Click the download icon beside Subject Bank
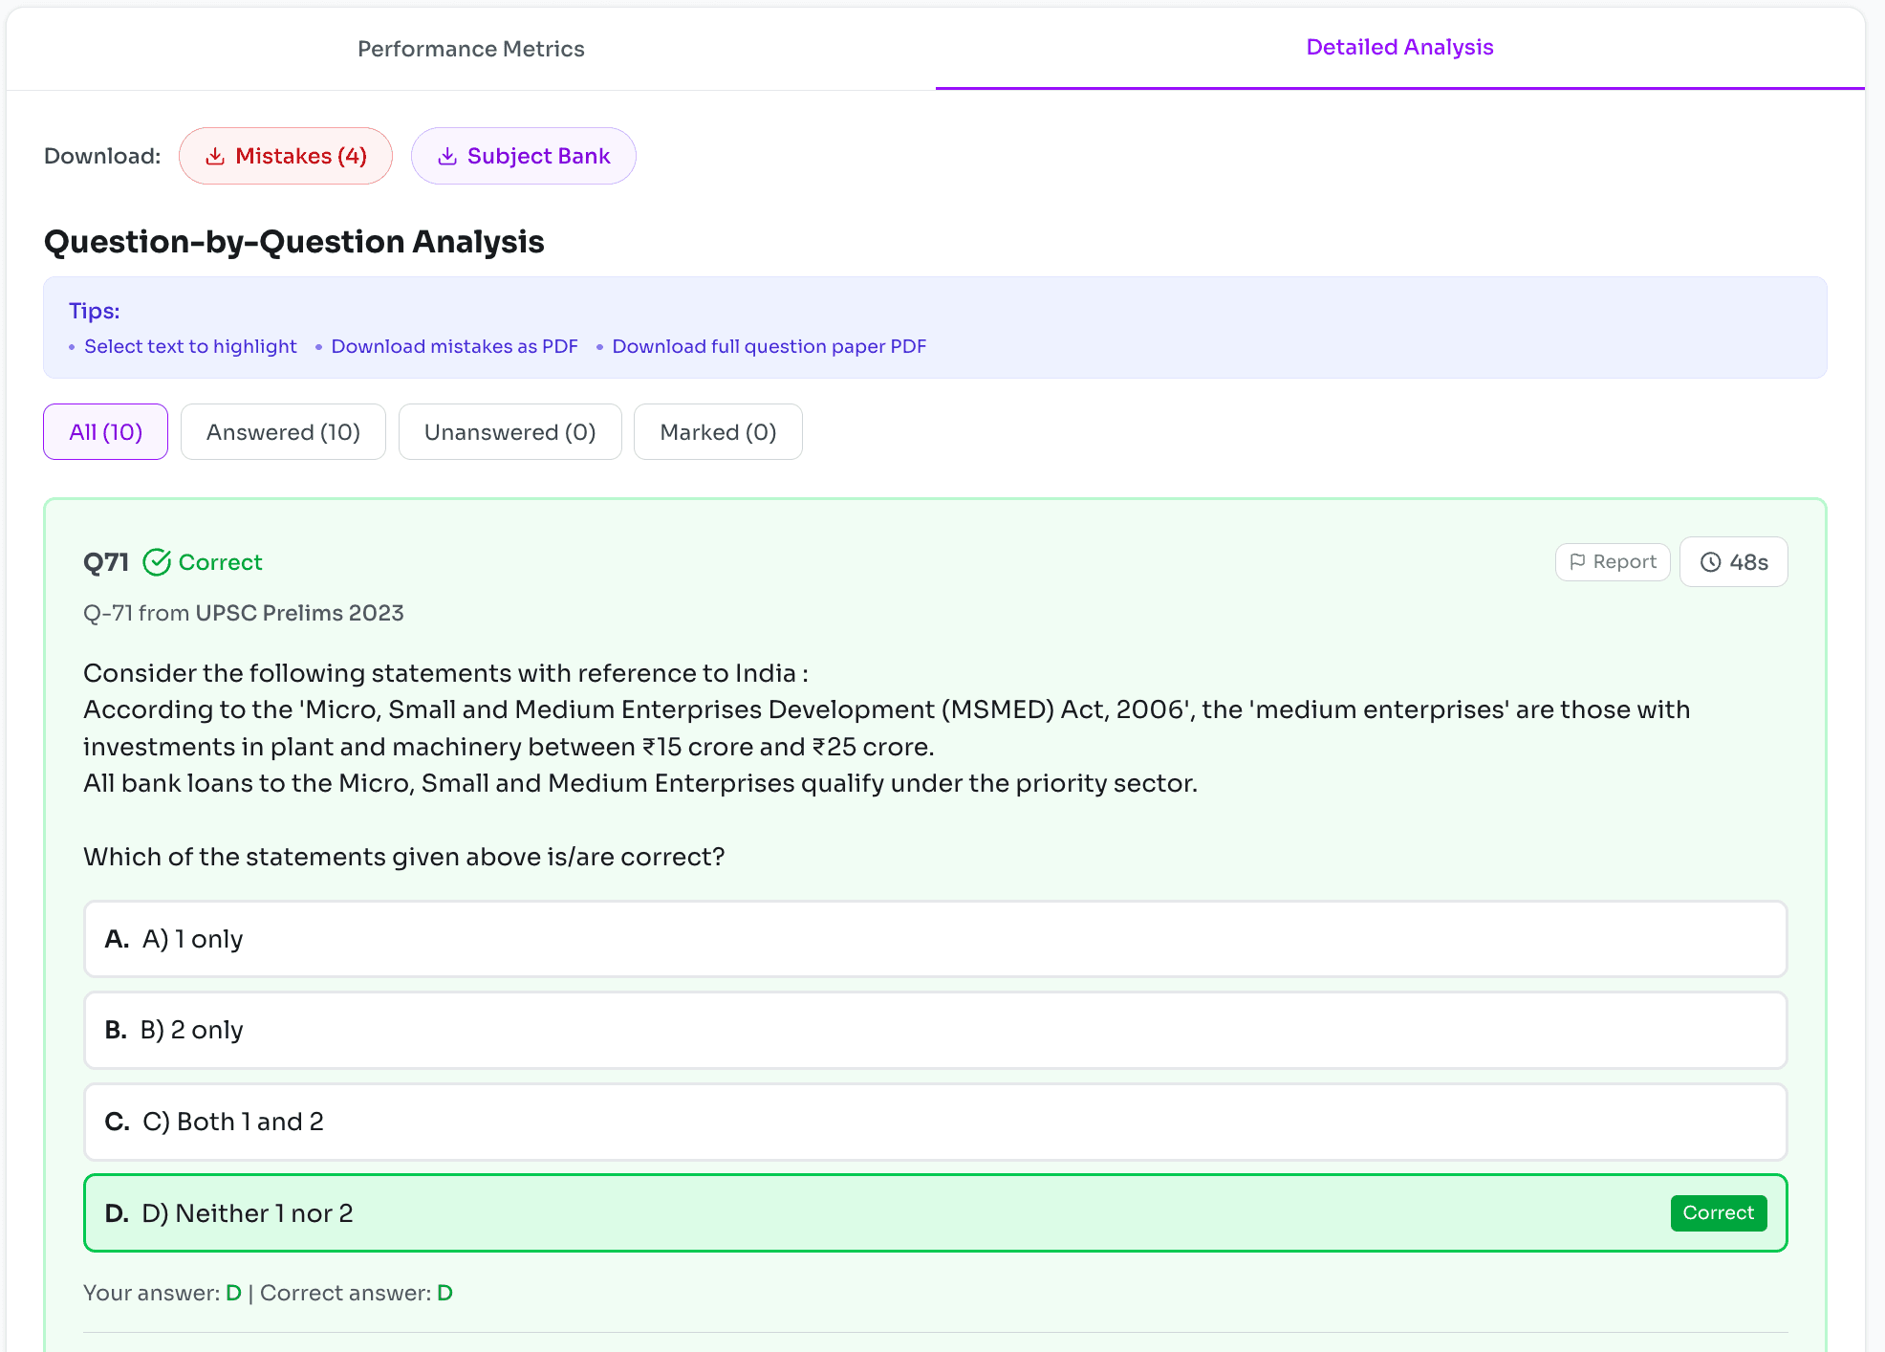This screenshot has width=1885, height=1352. pos(447,155)
